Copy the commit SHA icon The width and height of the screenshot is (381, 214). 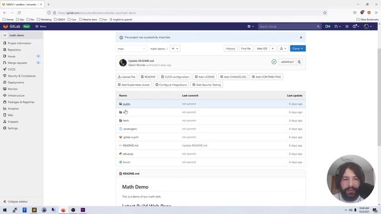299,62
